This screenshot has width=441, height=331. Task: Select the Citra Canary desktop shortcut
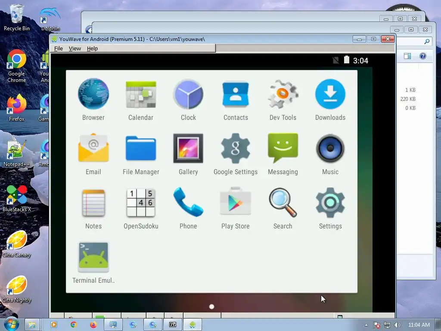[x=17, y=244]
